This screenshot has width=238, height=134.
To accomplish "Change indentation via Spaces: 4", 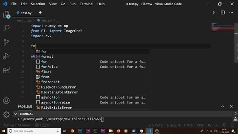I will click(173, 125).
